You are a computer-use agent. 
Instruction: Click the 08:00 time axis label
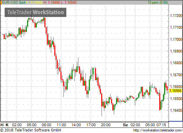pos(46,125)
